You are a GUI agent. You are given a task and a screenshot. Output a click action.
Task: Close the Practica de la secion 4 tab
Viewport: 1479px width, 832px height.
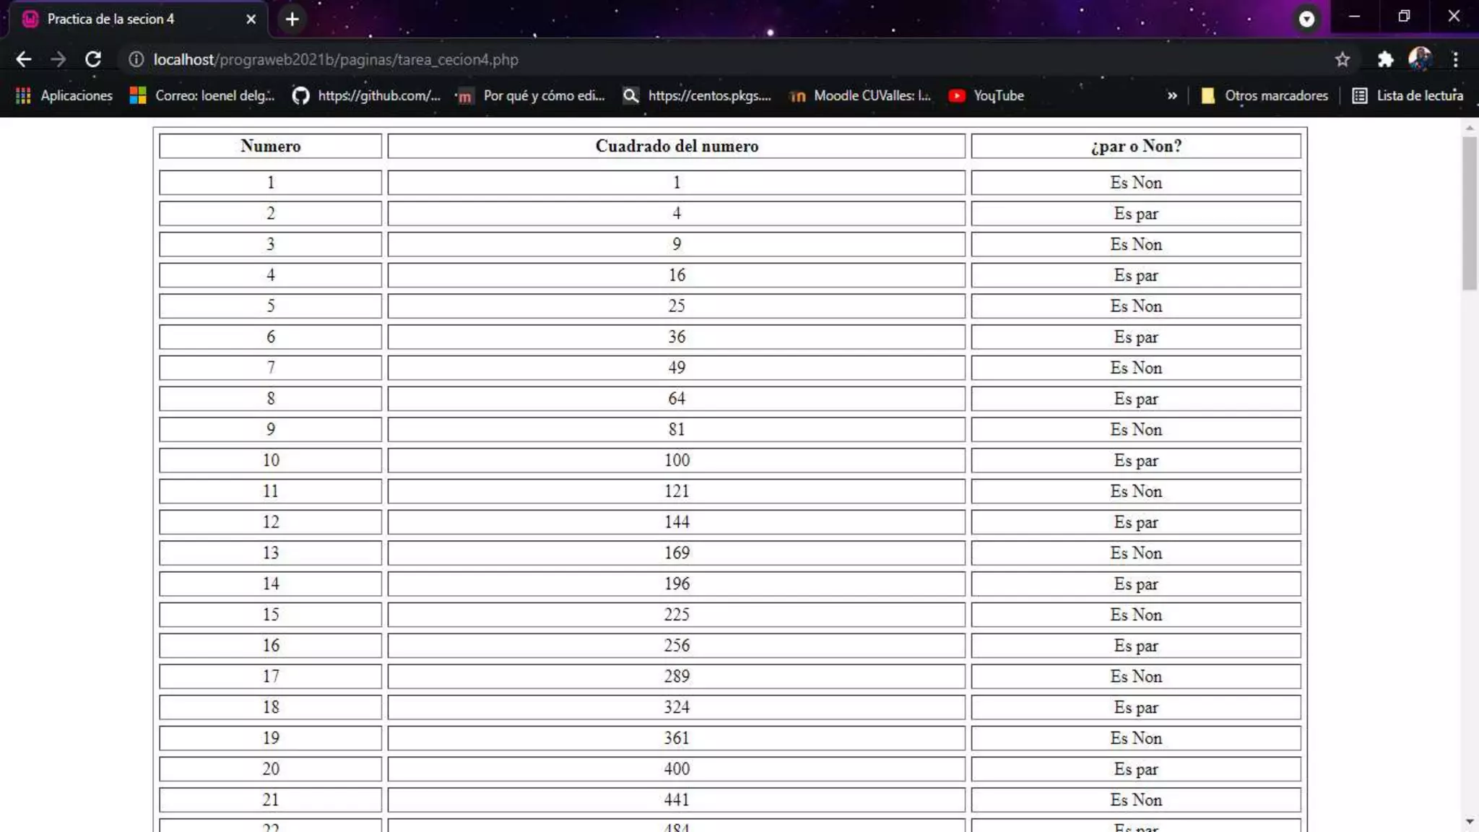pos(251,19)
